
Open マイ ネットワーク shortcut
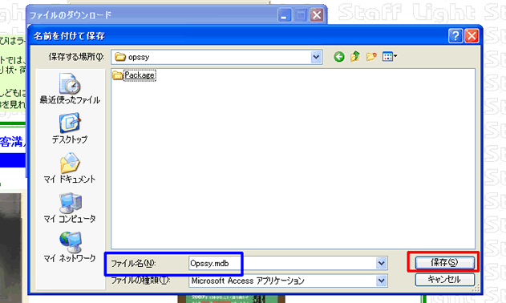[70, 247]
